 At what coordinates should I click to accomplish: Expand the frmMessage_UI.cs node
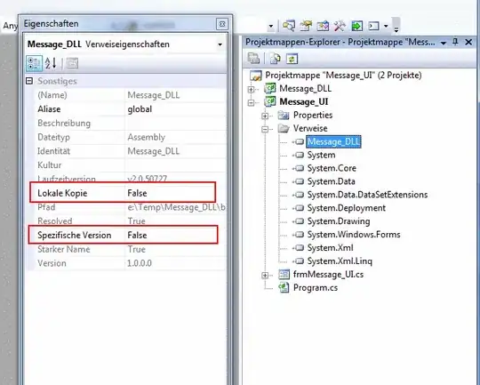(265, 276)
